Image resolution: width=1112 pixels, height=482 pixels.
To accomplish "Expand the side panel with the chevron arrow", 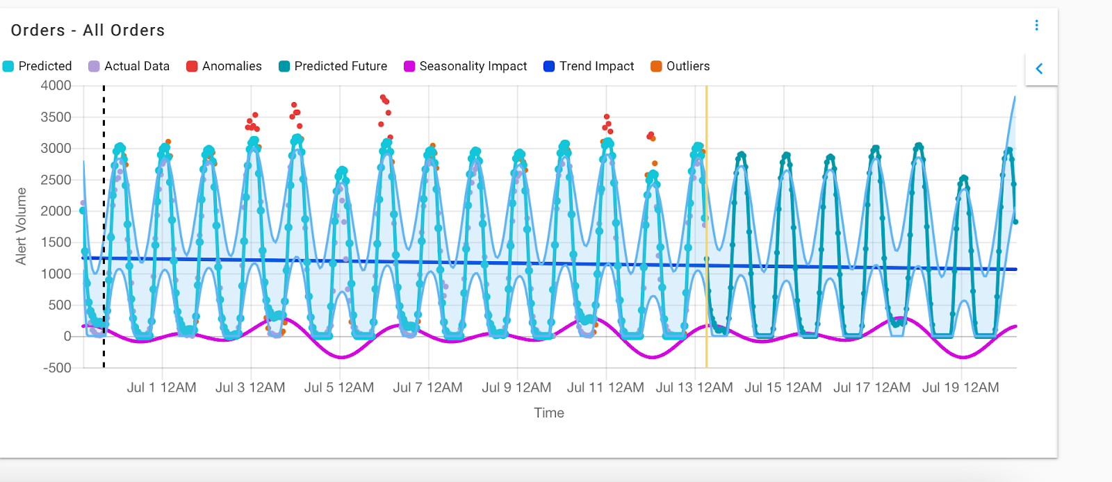I will coord(1040,69).
